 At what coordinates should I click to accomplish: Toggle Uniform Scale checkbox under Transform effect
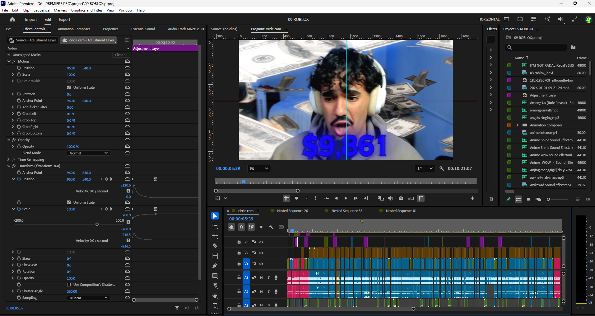[x=69, y=202]
